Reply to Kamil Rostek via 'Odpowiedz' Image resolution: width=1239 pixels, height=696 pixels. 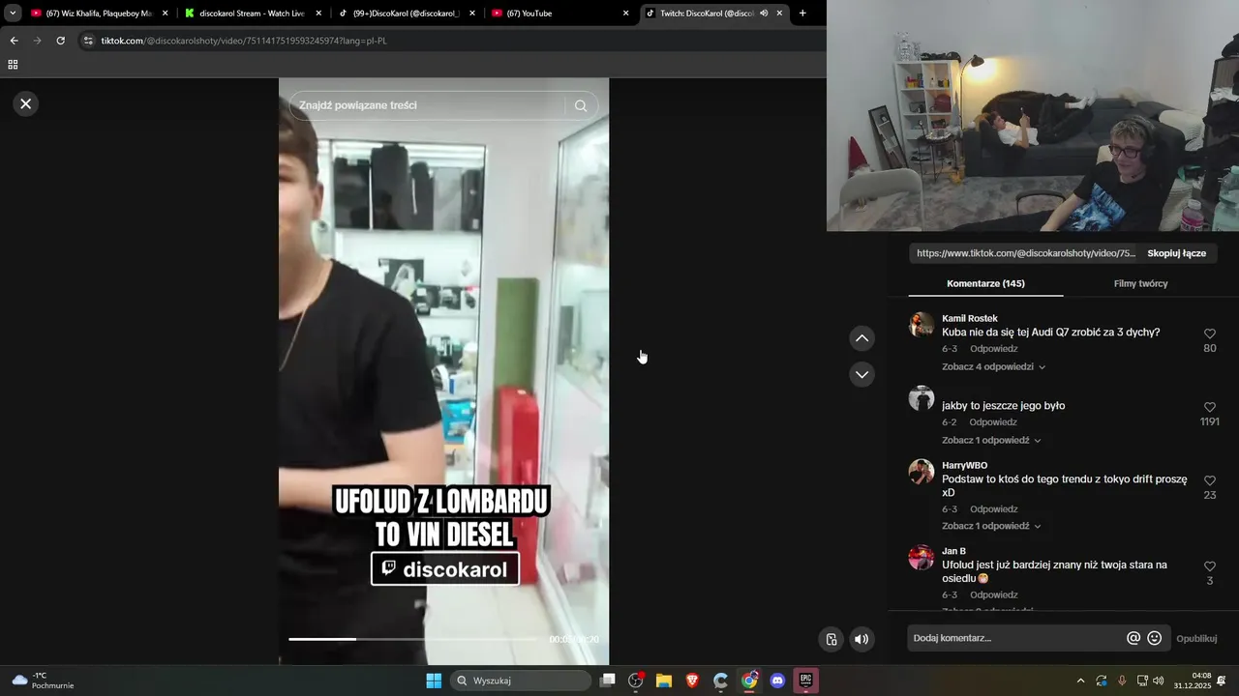[x=993, y=349]
